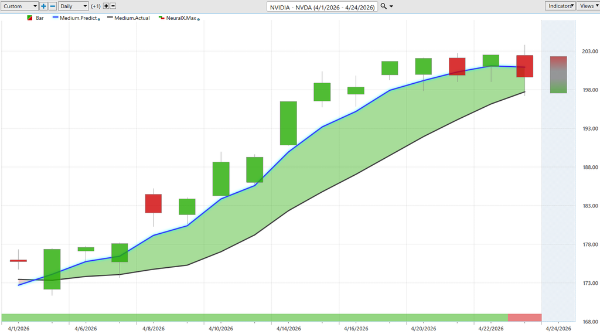Image resolution: width=600 pixels, height=334 pixels.
Task: Click the black plus forecast increment button
Action: click(x=106, y=6)
